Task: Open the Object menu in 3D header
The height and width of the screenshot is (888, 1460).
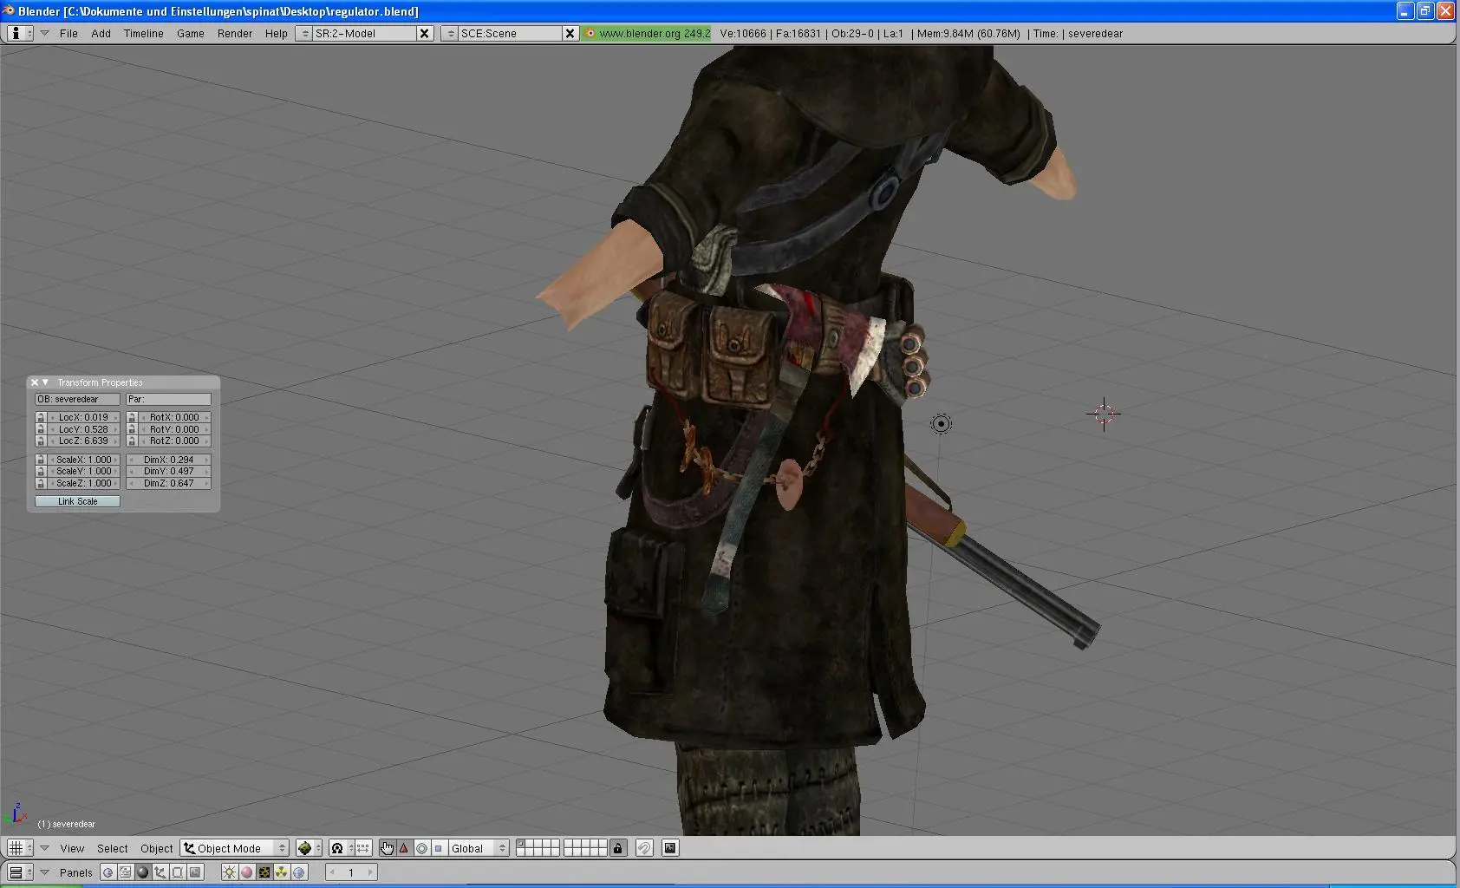Action: point(157,848)
